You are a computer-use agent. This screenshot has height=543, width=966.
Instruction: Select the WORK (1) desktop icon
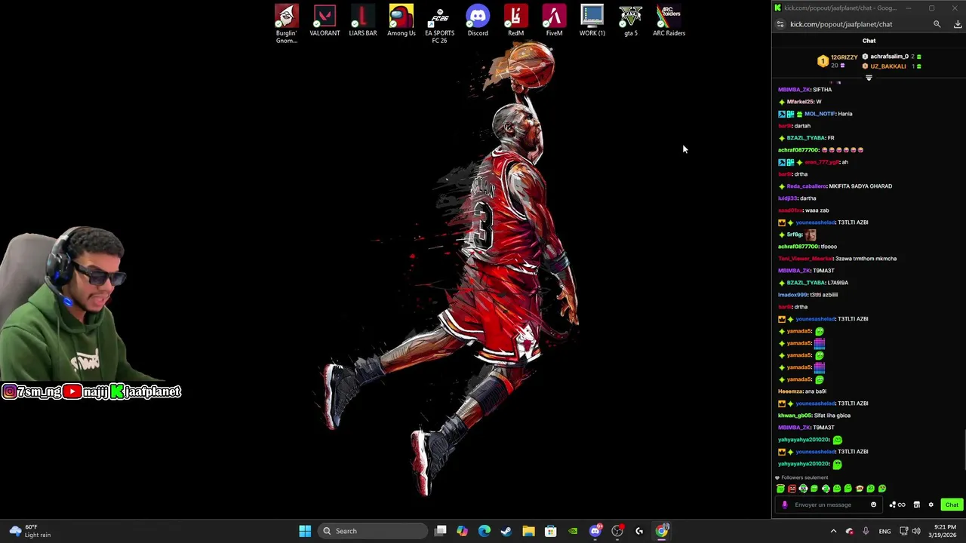(592, 21)
